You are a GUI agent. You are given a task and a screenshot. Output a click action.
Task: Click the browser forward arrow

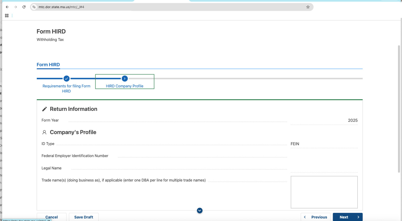[x=16, y=7]
